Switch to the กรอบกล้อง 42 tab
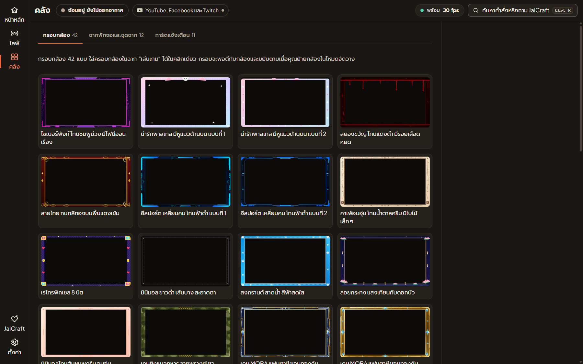The width and height of the screenshot is (583, 364). click(60, 35)
